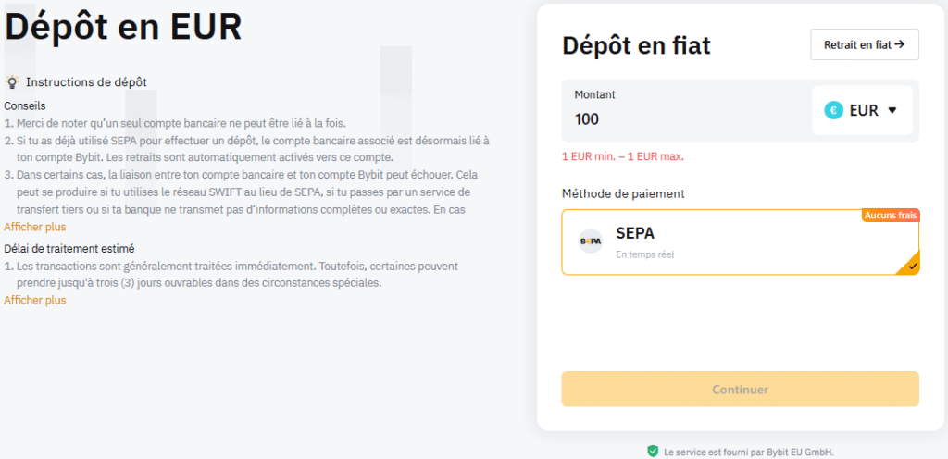The height and width of the screenshot is (459, 948).
Task: Expand Conseils with Afficher plus
Action: [x=35, y=227]
